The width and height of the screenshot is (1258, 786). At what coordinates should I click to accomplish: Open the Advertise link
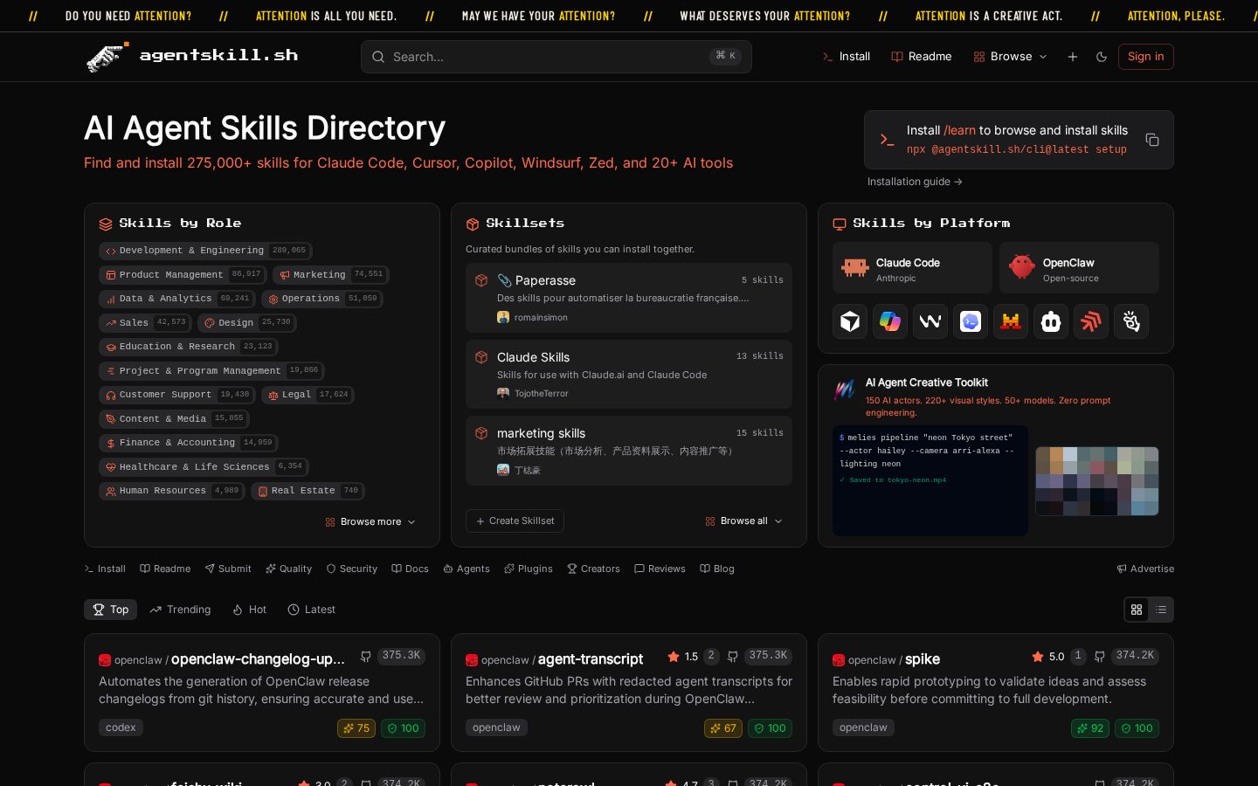pyautogui.click(x=1145, y=569)
